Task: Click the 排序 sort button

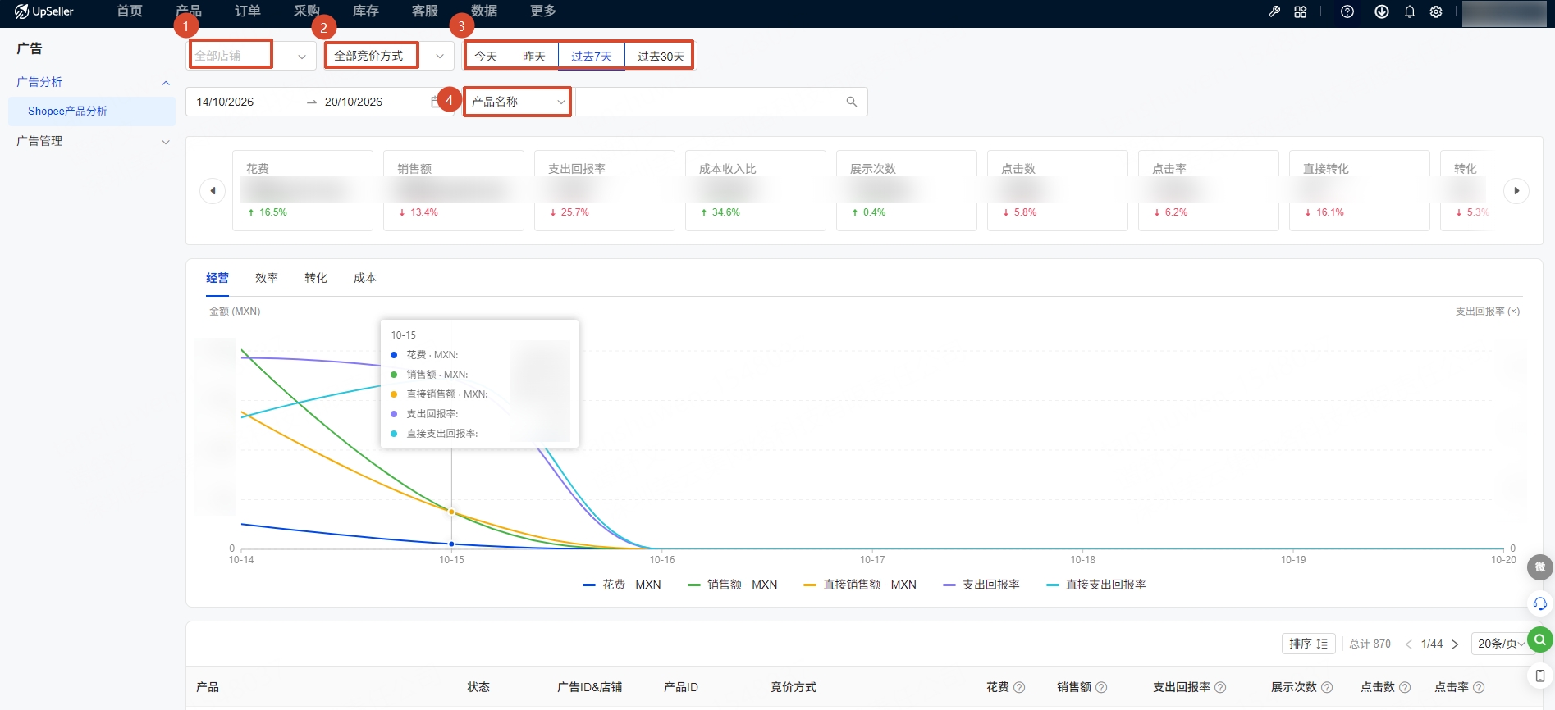Action: point(1309,644)
